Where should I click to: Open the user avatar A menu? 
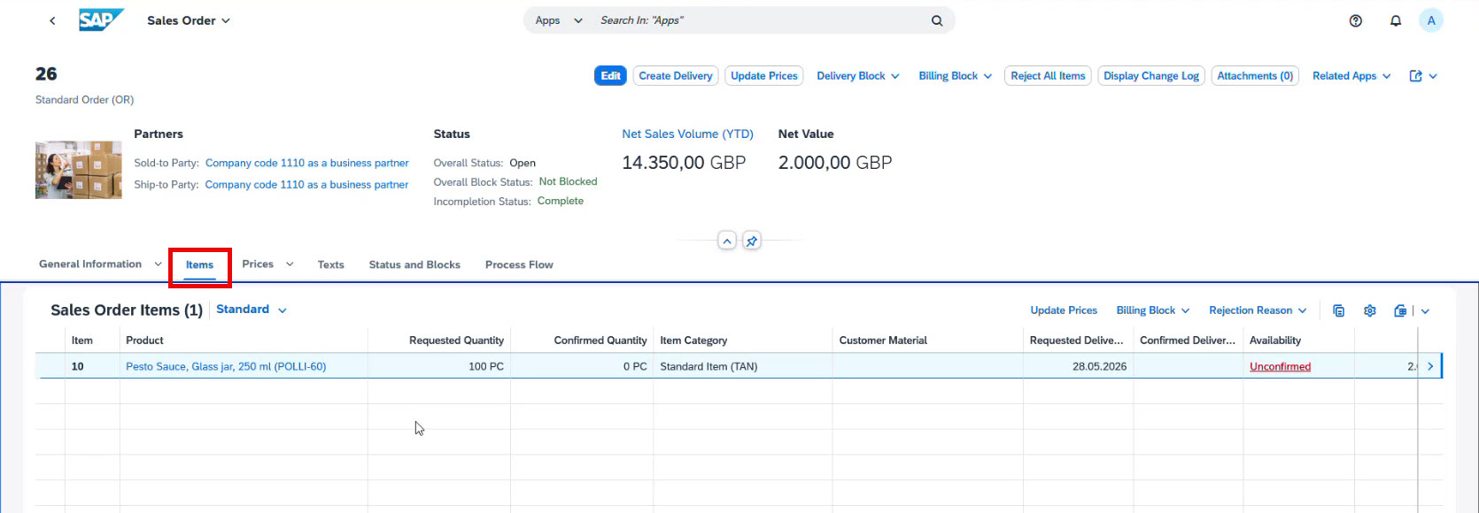point(1431,20)
